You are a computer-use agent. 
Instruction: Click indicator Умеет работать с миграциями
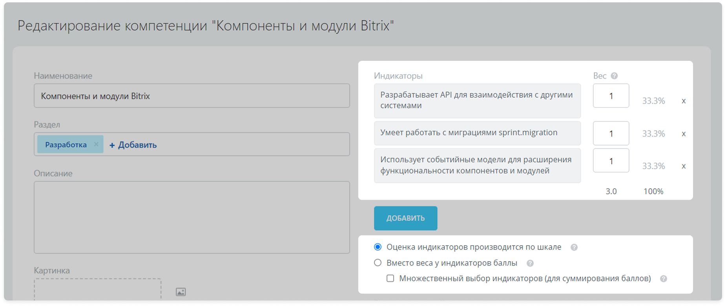tap(477, 133)
